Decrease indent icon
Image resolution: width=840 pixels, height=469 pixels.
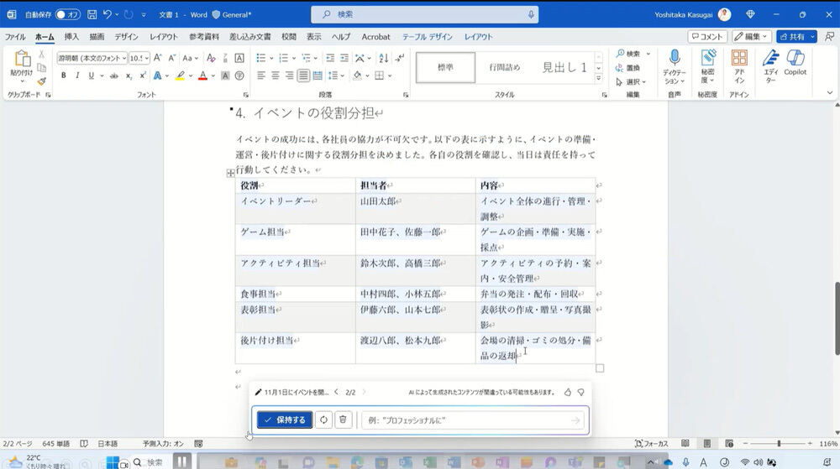[x=330, y=58]
